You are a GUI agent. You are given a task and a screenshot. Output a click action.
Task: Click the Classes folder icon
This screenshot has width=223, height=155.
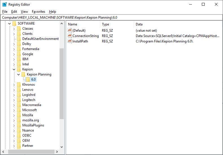click(19, 29)
